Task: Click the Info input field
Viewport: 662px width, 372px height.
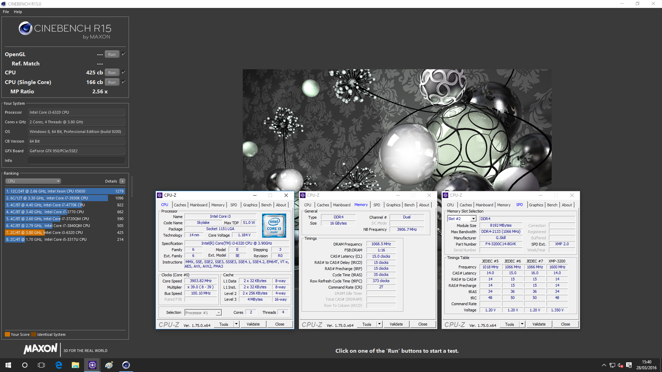Action: click(x=77, y=161)
